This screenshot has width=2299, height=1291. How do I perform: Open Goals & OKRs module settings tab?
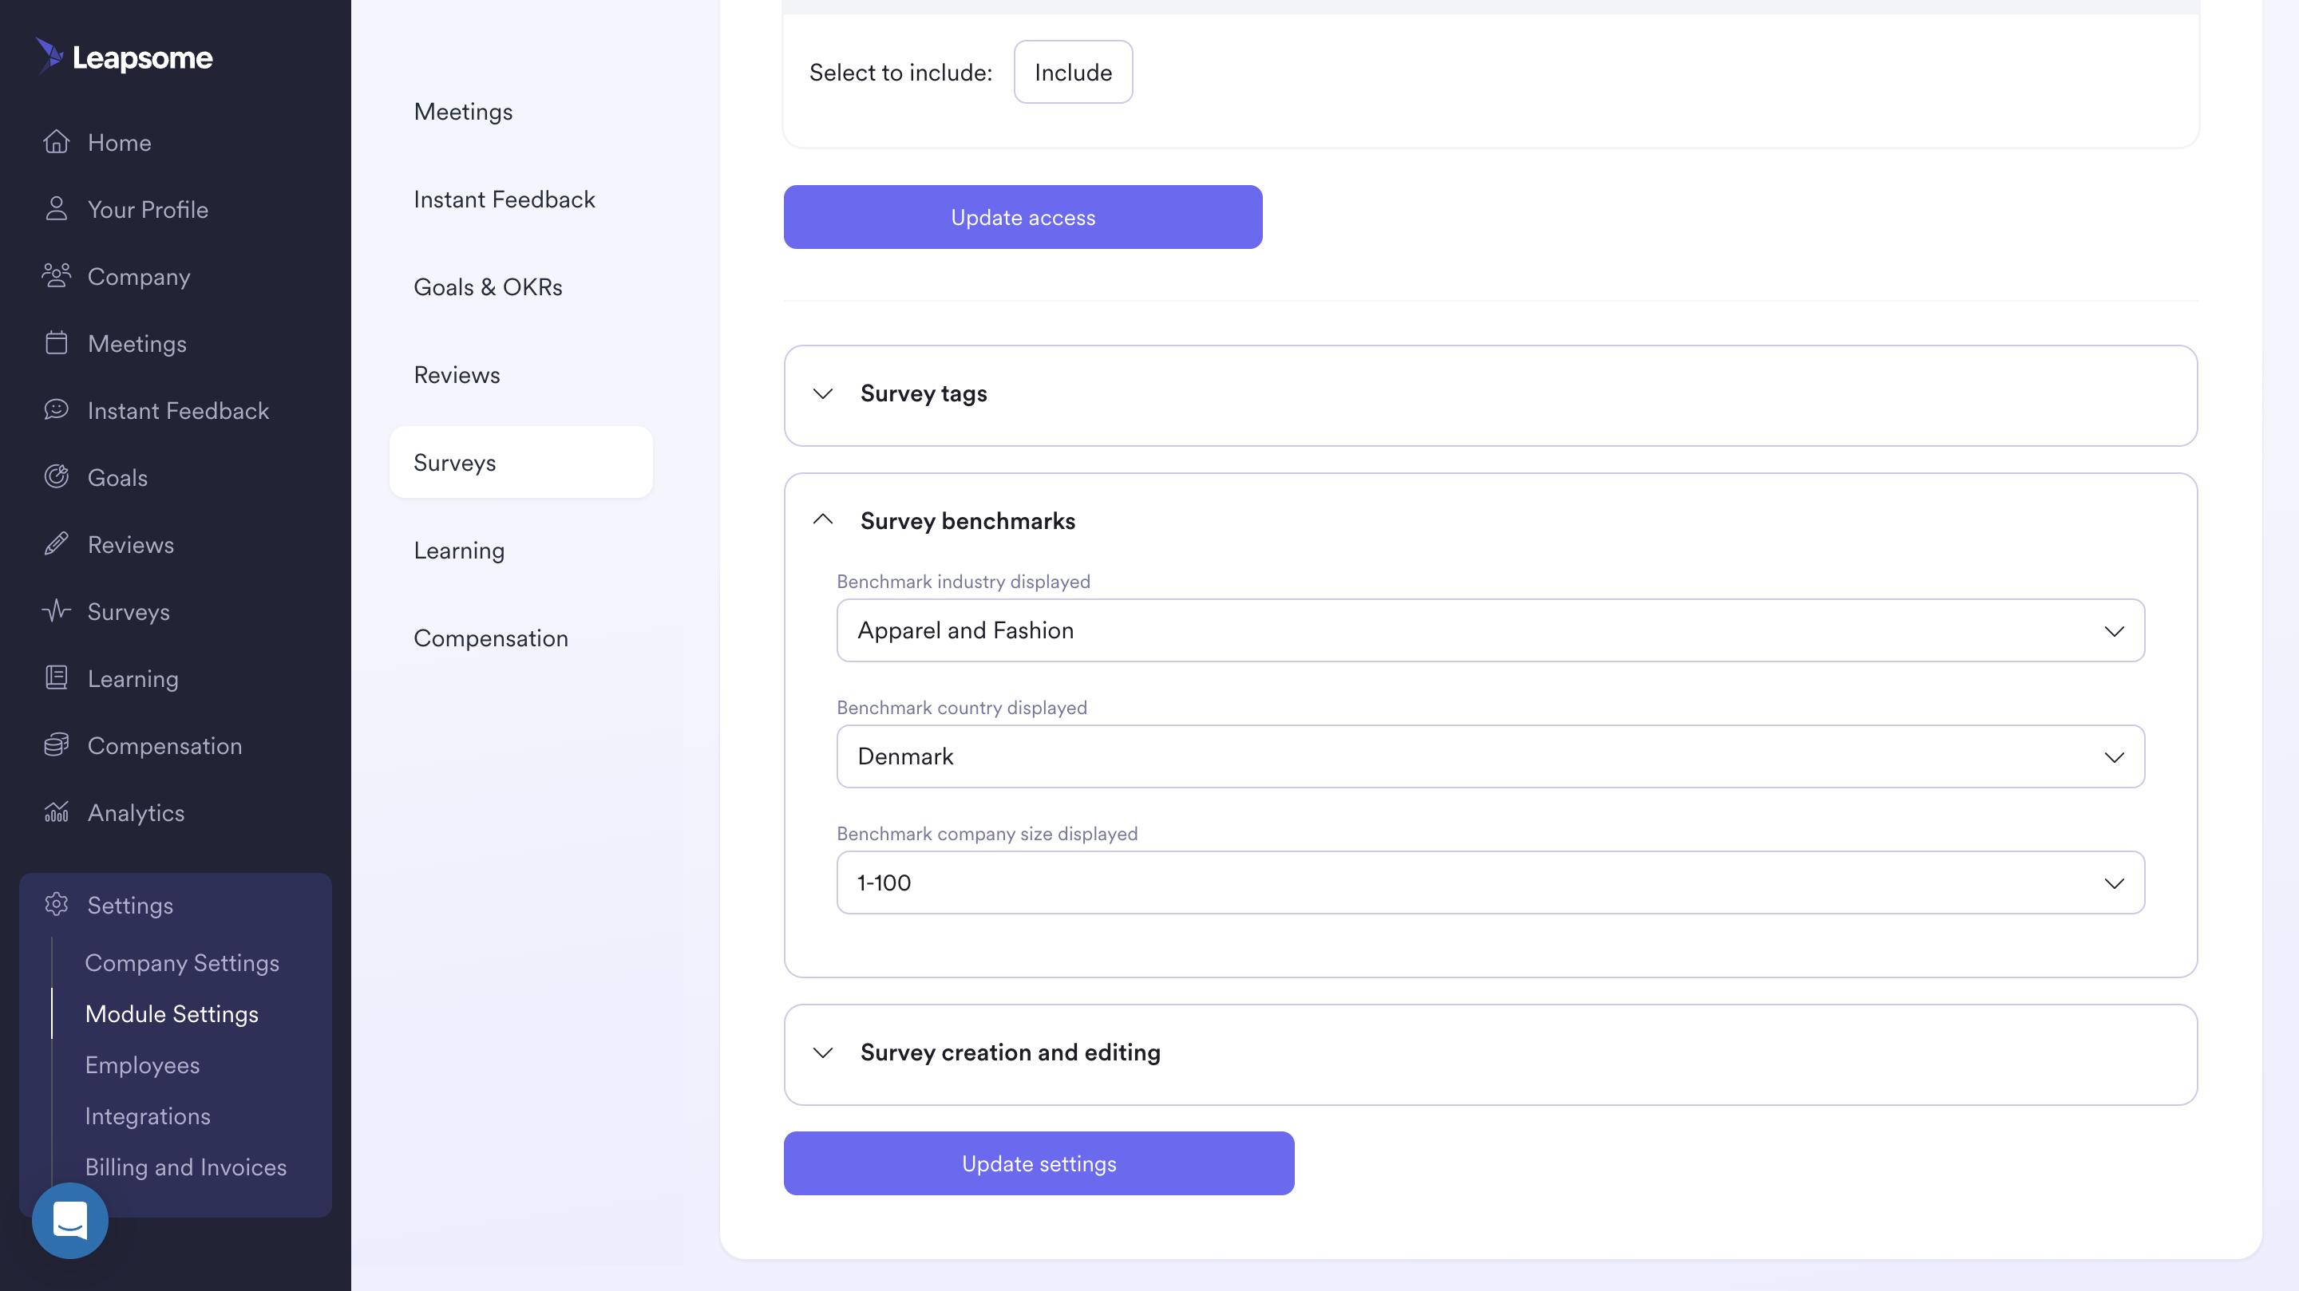(521, 286)
